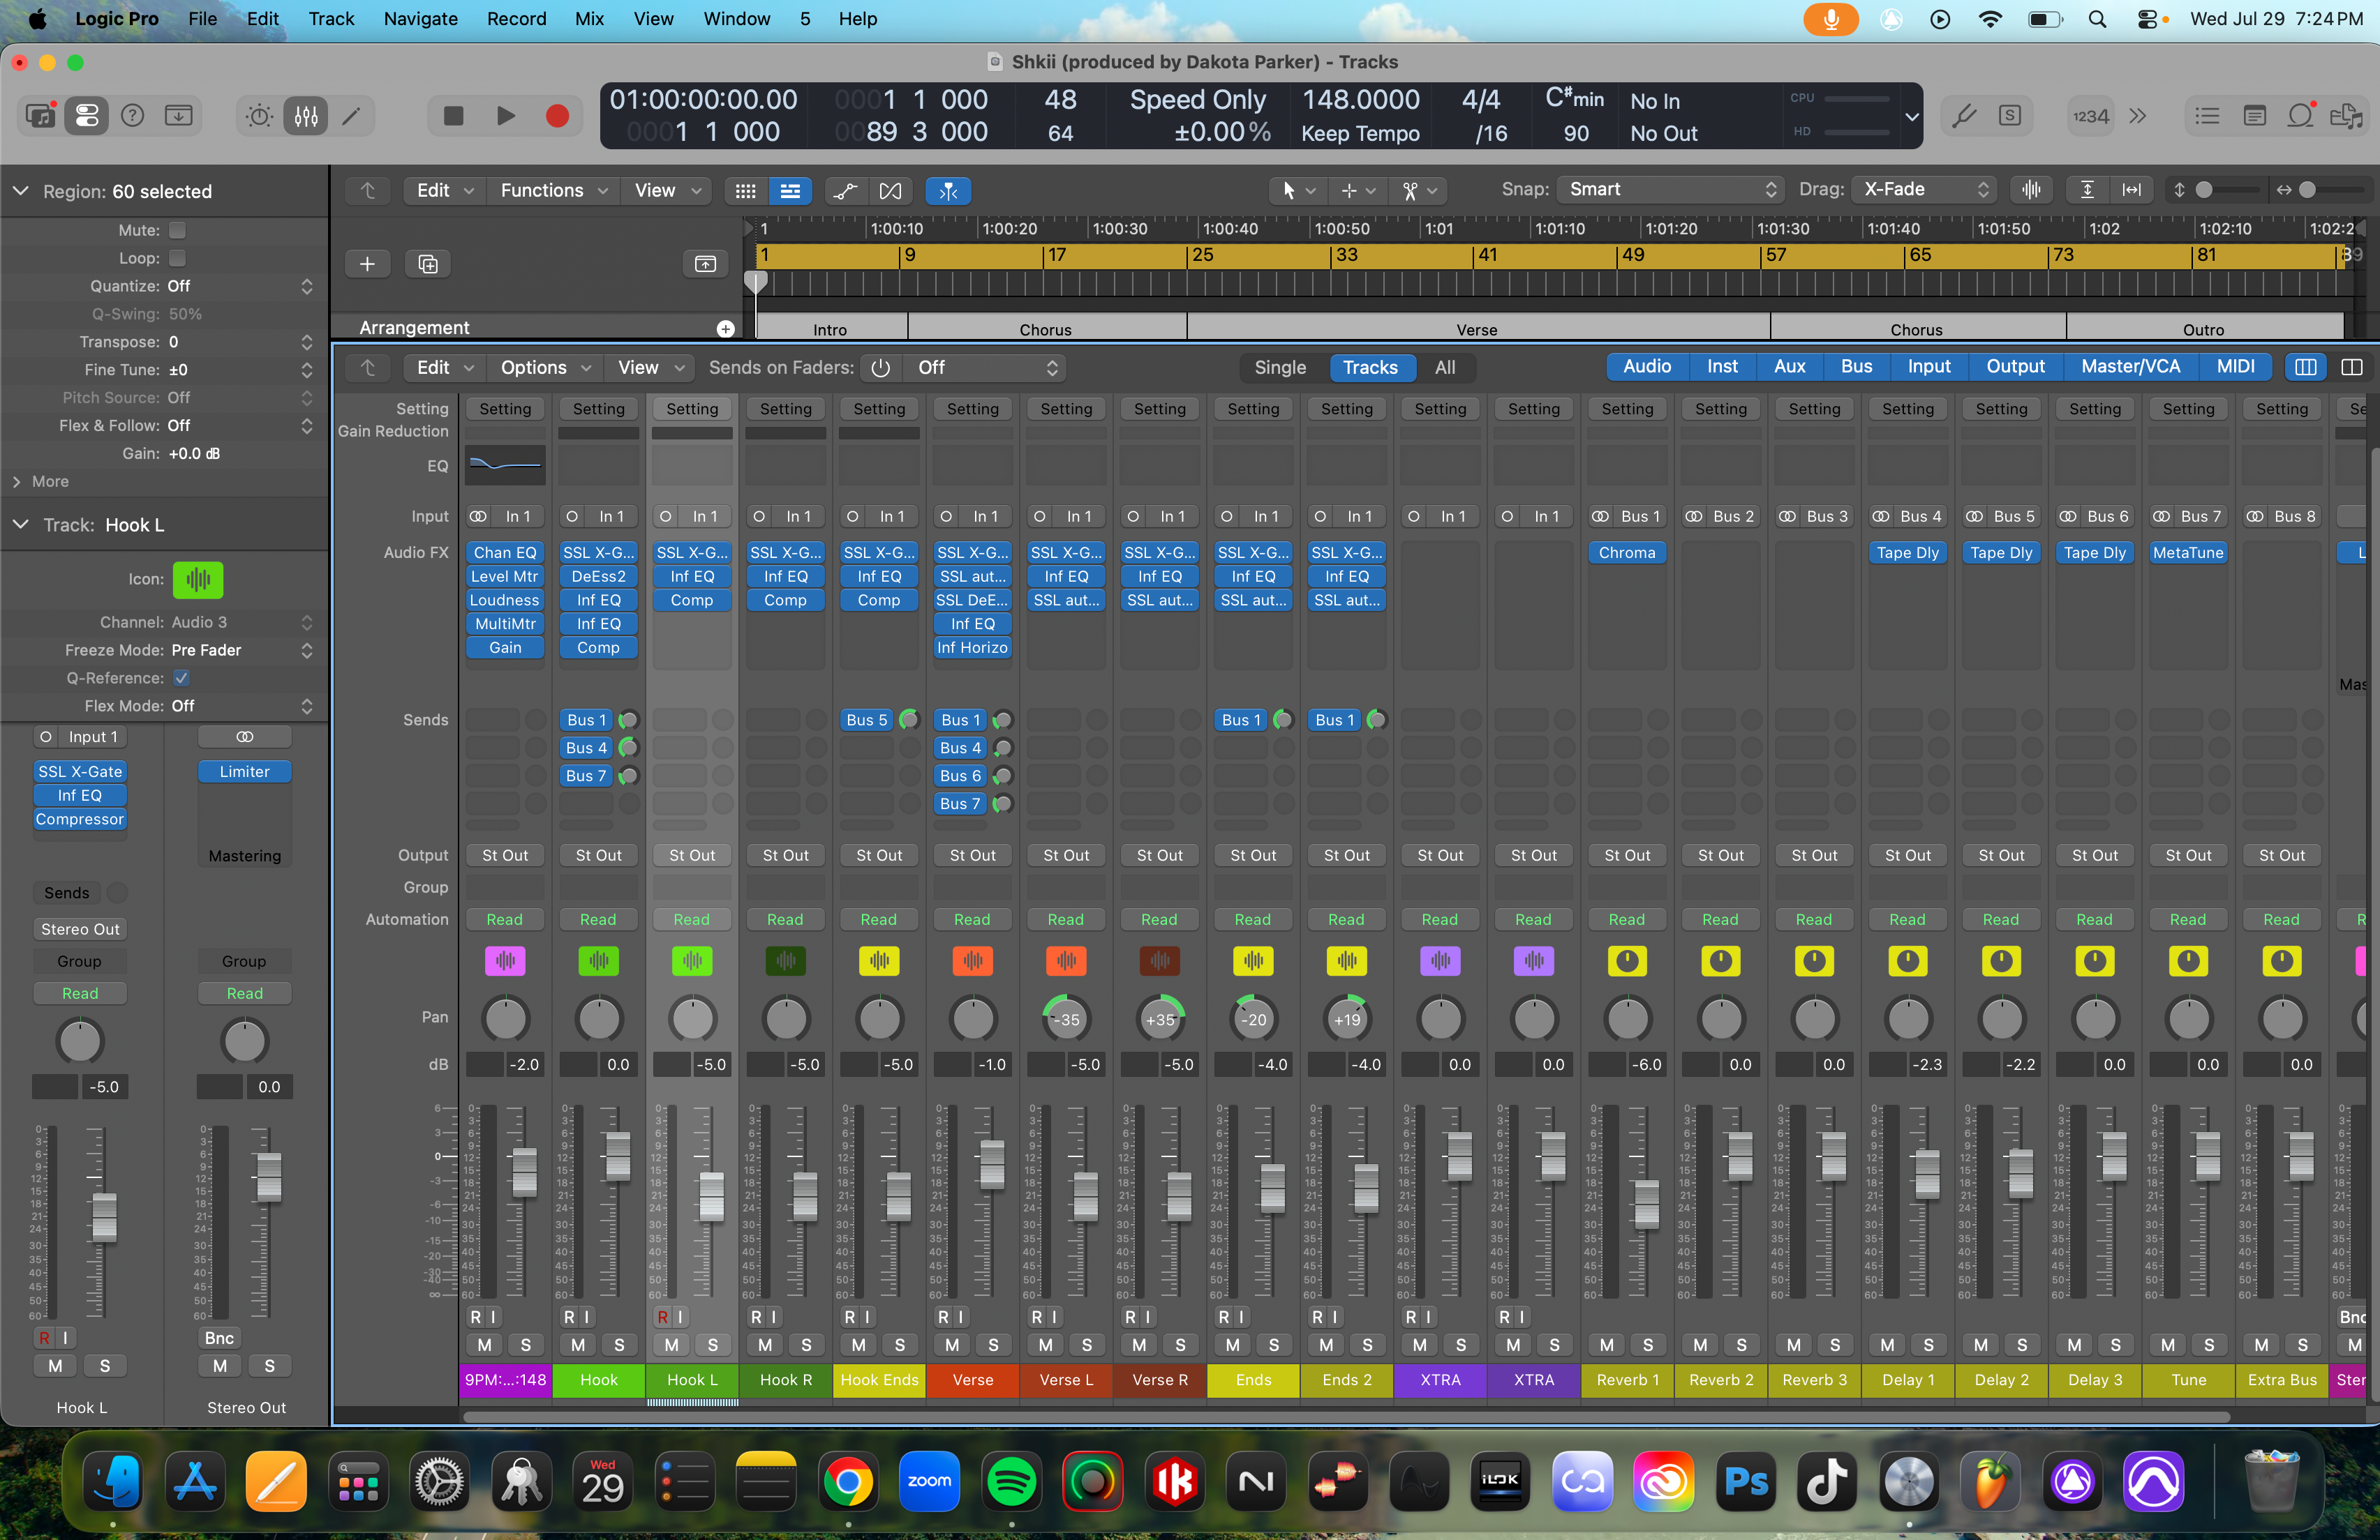Uncheck the Q-Reference checkbox
This screenshot has height=1540, width=2380.
coord(181,677)
